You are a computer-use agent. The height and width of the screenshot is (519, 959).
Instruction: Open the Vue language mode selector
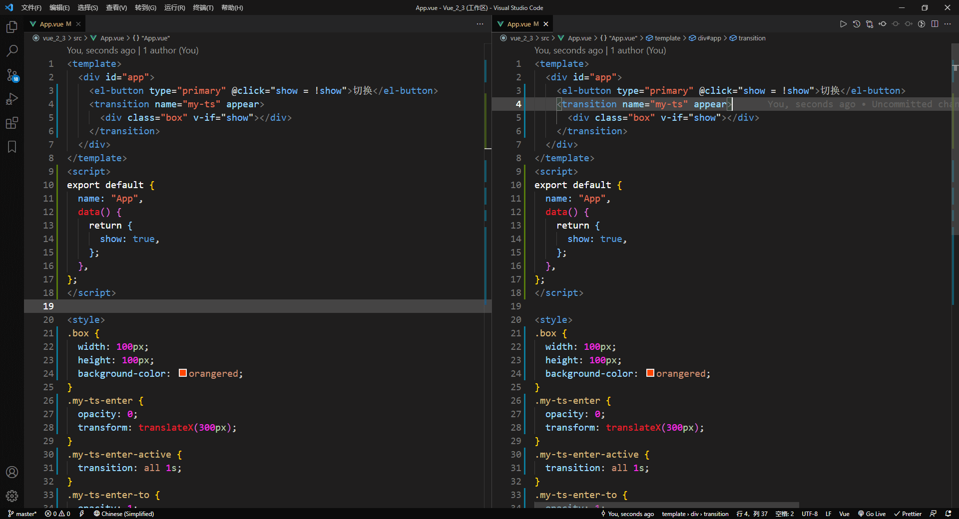click(x=844, y=514)
